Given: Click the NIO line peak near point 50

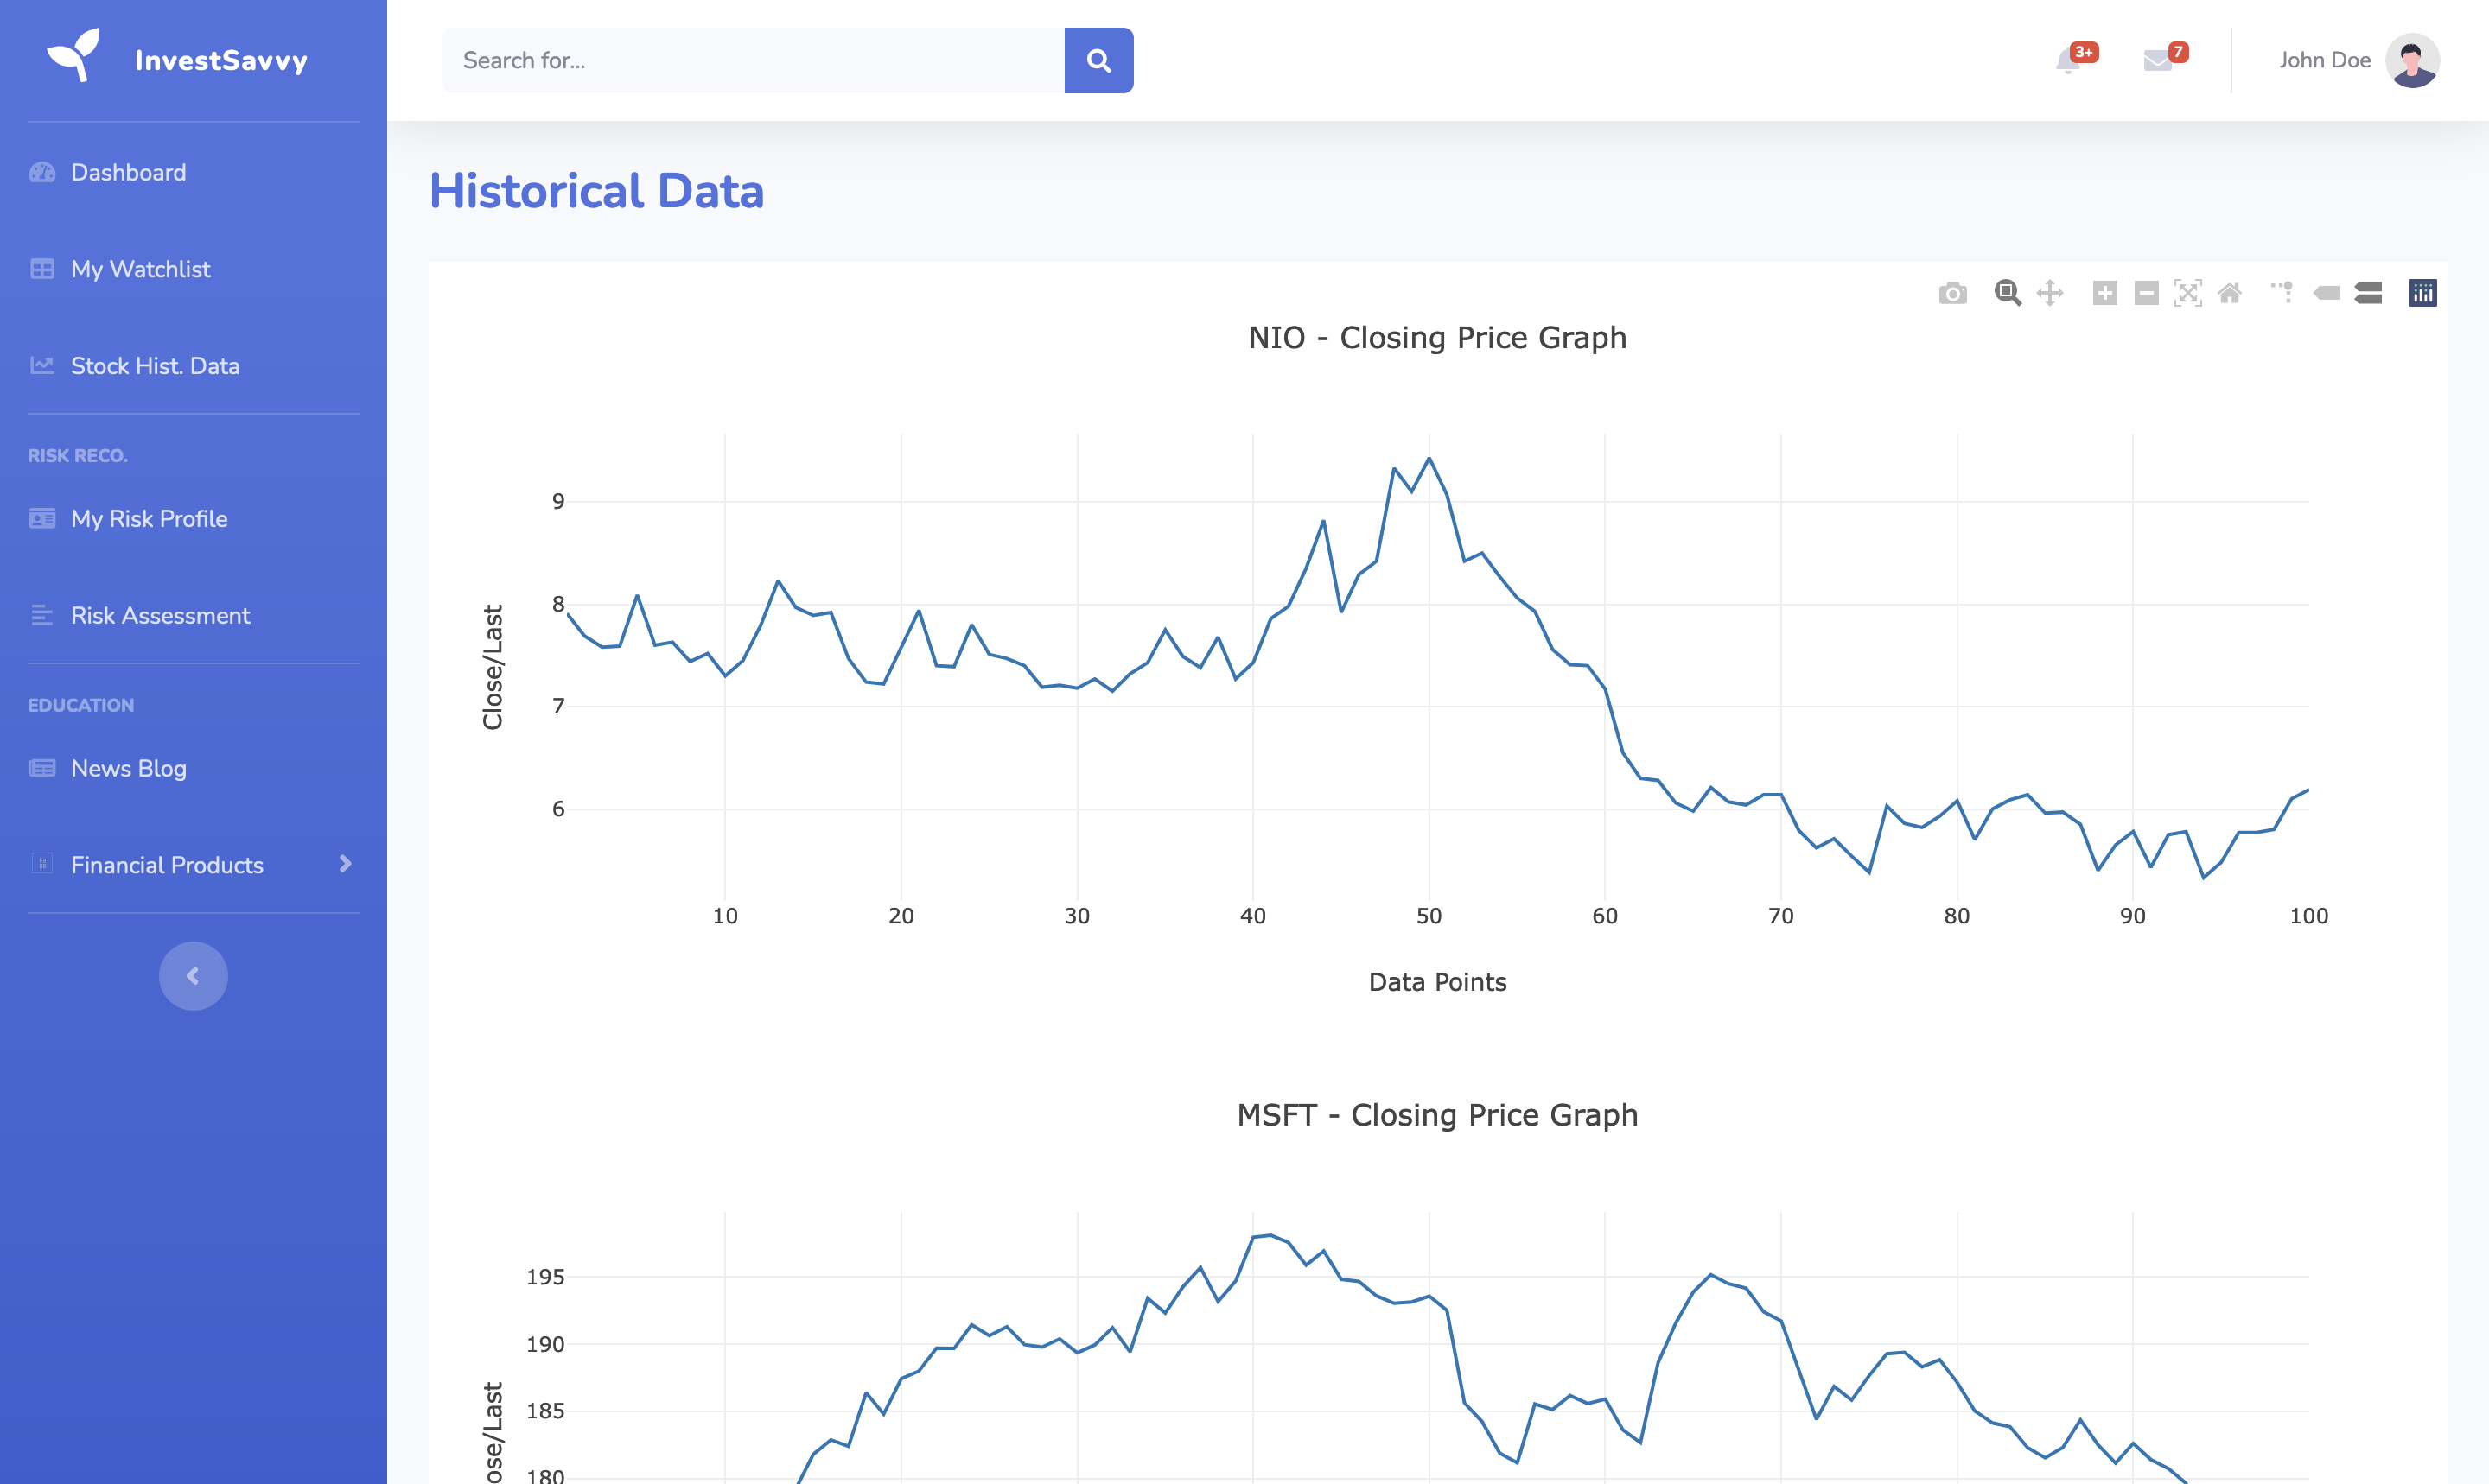Looking at the screenshot, I should [1429, 459].
